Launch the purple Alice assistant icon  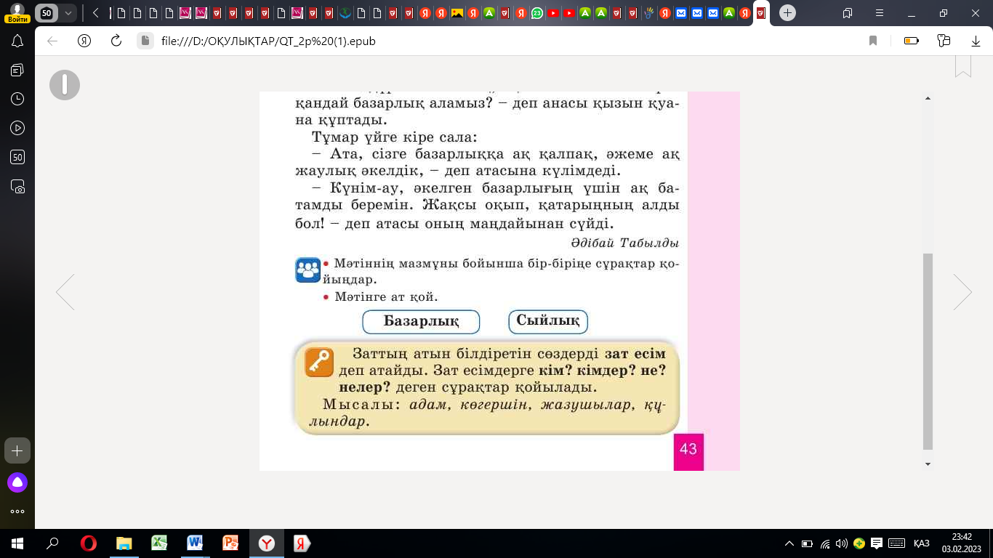17,482
